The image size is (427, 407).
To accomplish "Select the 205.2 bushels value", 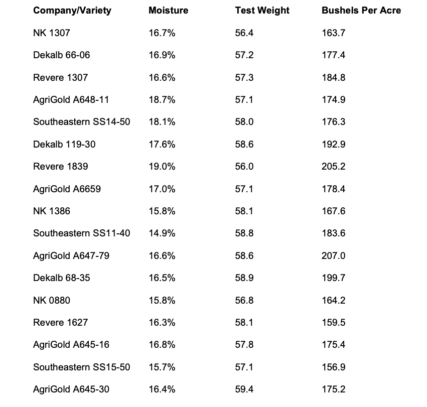I will pyautogui.click(x=333, y=167).
